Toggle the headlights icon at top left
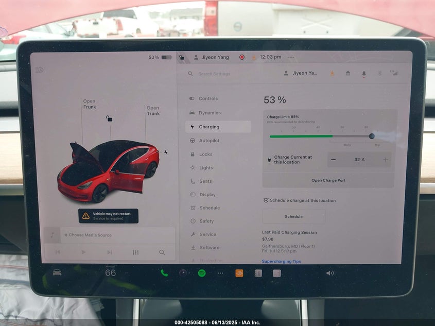Image resolution: width=435 pixels, height=326 pixels. 40,70
